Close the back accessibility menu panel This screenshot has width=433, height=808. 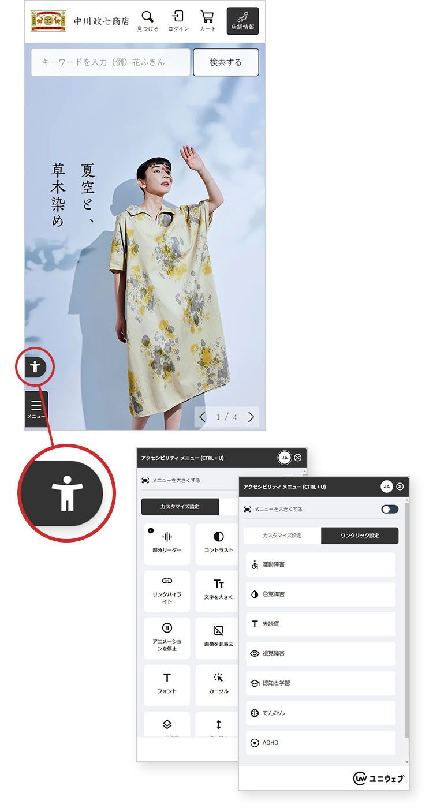pos(298,458)
